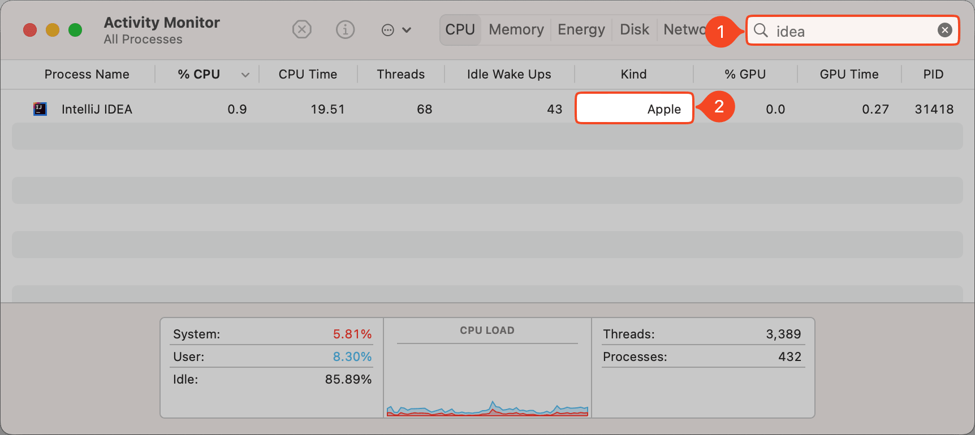Click the GPU Time column header
This screenshot has height=435, width=975.
coord(849,74)
